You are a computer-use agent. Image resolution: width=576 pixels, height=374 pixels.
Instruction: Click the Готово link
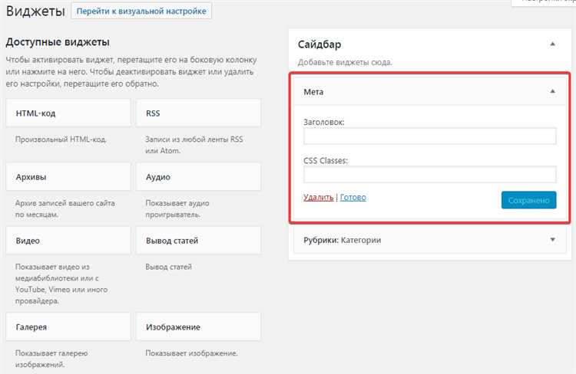(353, 197)
